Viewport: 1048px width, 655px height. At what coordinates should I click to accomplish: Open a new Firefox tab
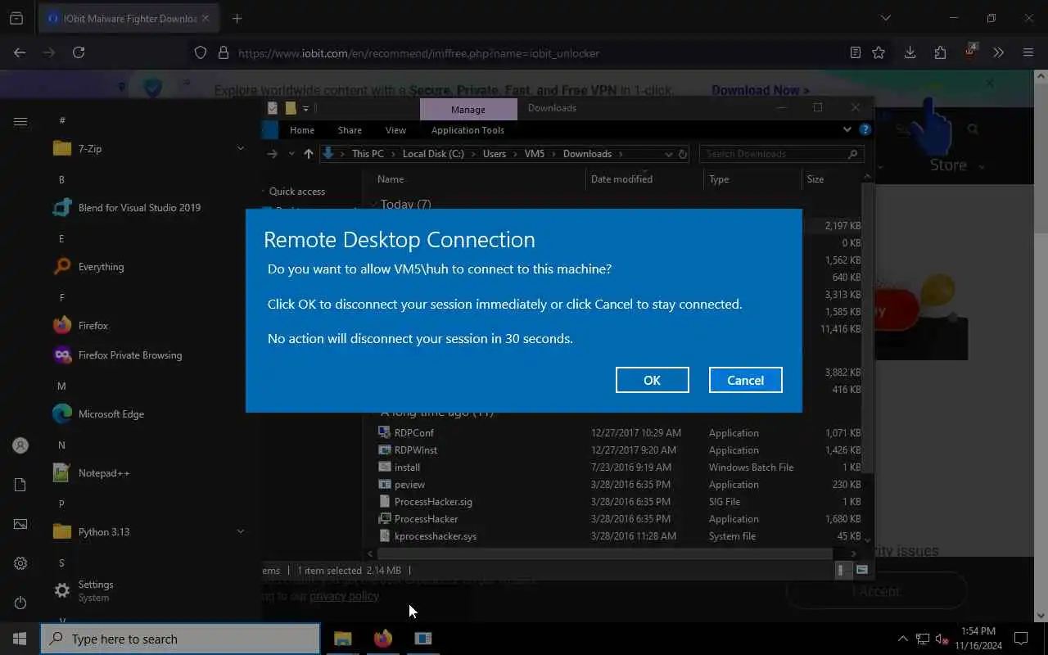[237, 18]
